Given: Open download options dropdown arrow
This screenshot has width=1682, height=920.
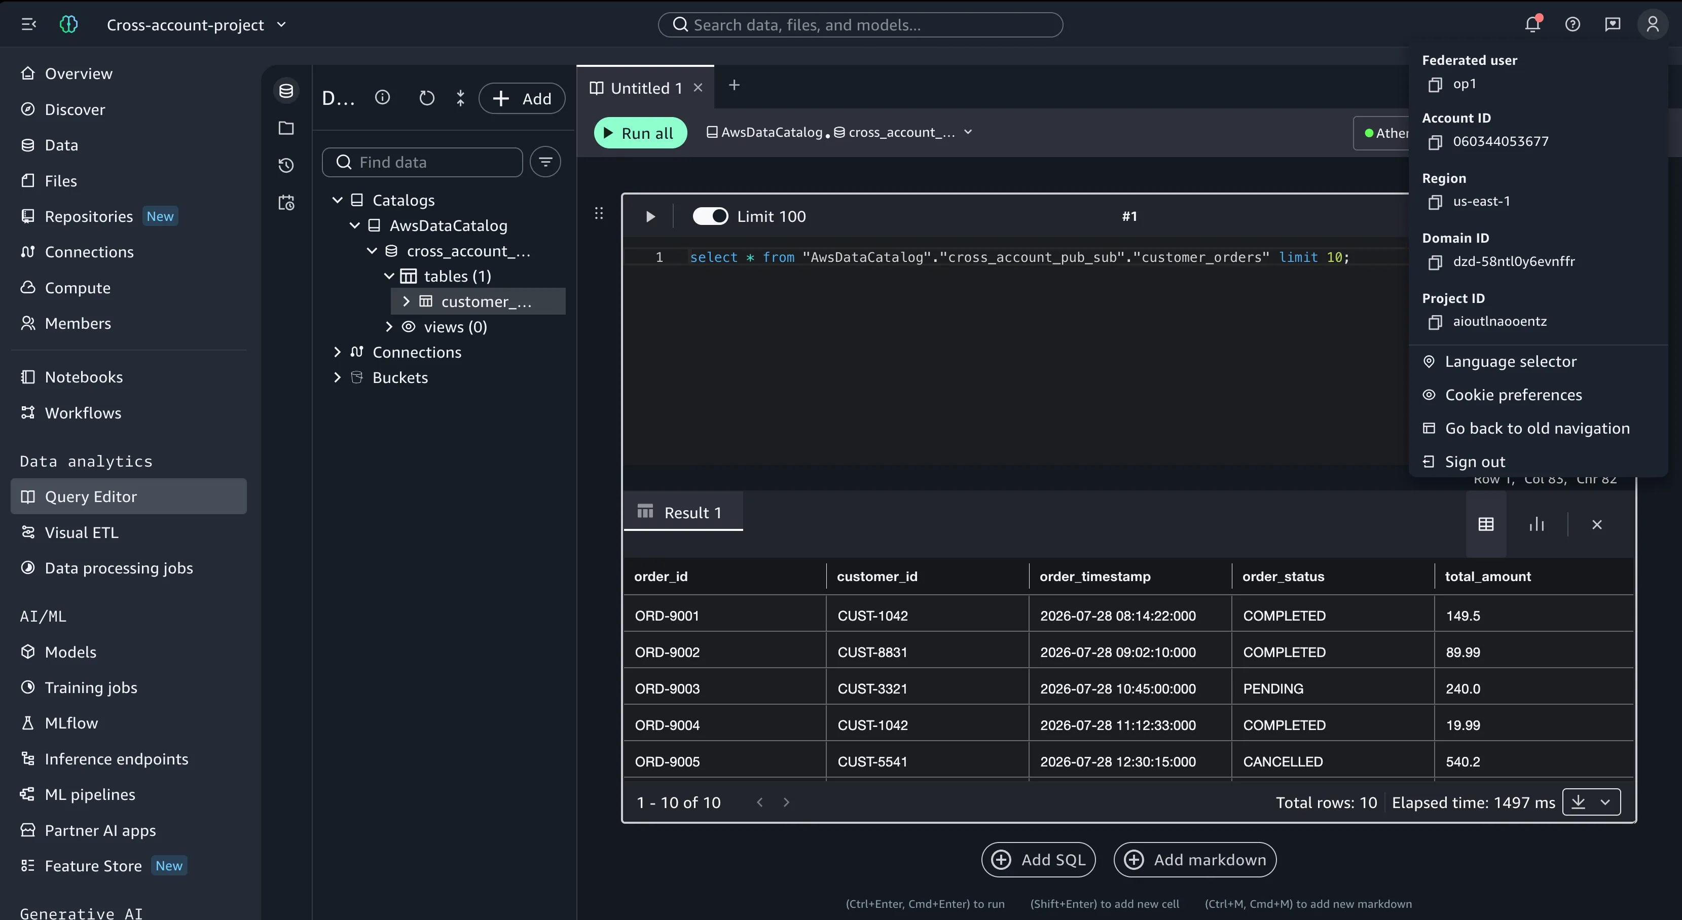Looking at the screenshot, I should pos(1605,802).
